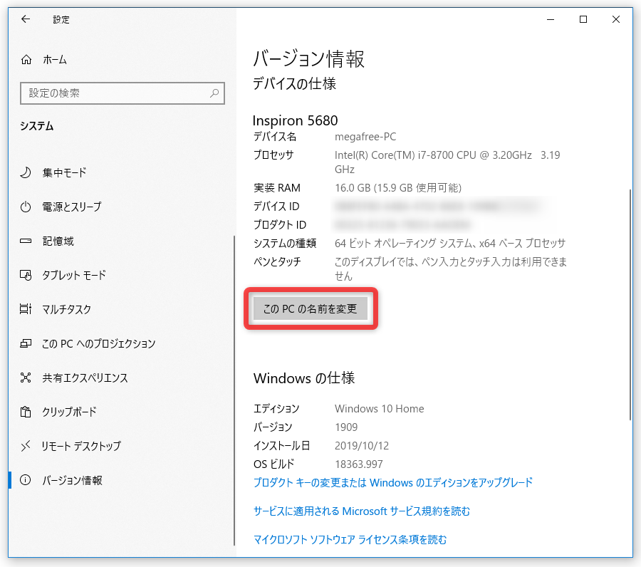Click the power icon for 電源とスリープ
641x567 pixels.
tap(26, 207)
